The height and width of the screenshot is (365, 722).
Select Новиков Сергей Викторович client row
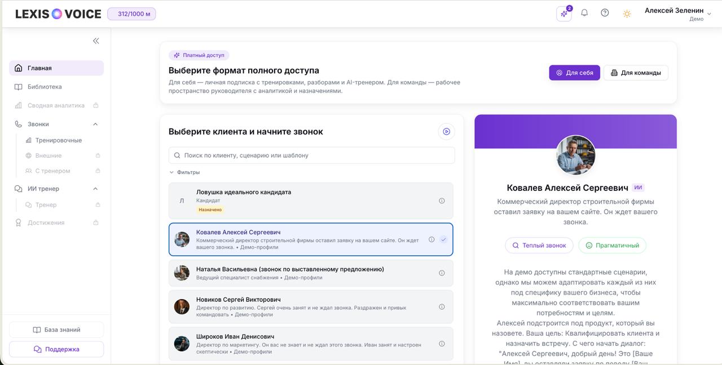[x=311, y=307]
